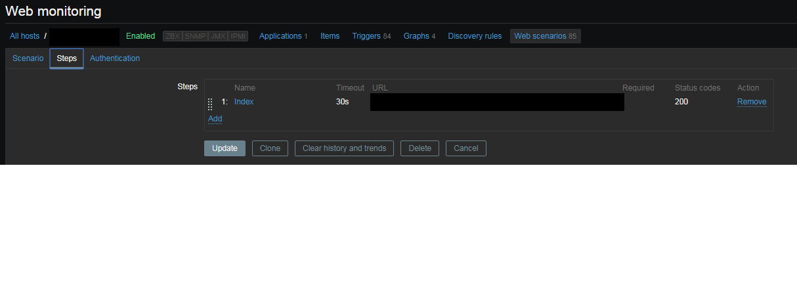Click Clear history and trends

tap(345, 148)
